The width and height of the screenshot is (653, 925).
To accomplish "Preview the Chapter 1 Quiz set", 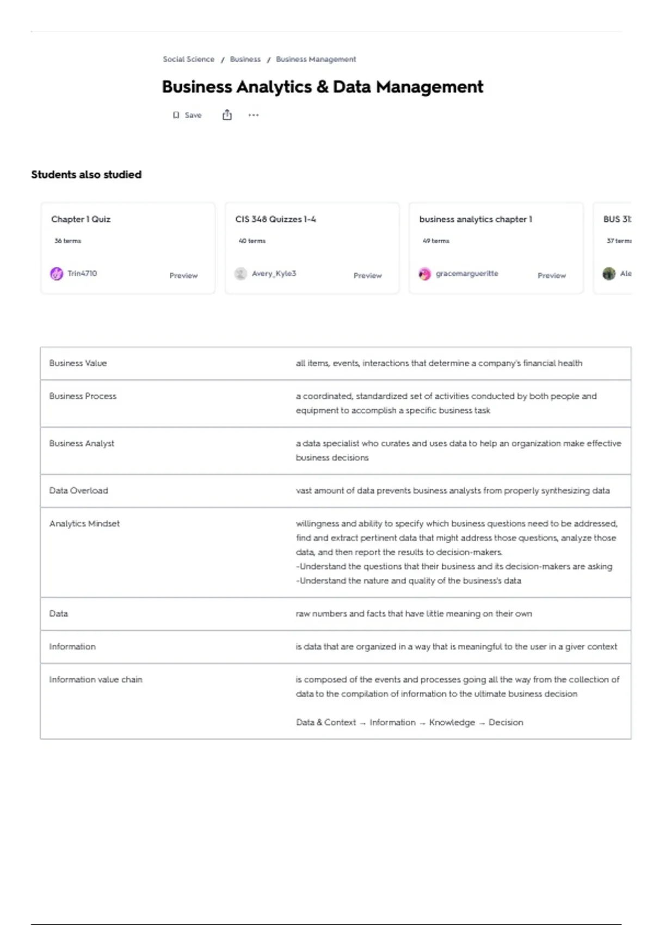I will (x=183, y=276).
